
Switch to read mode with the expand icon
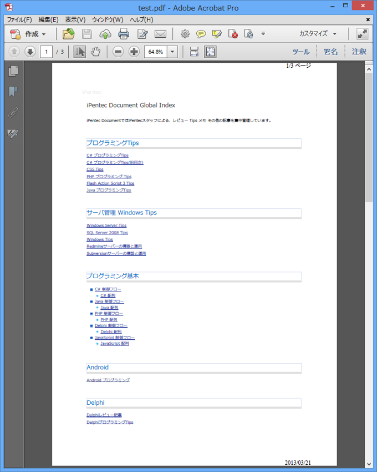tap(362, 34)
